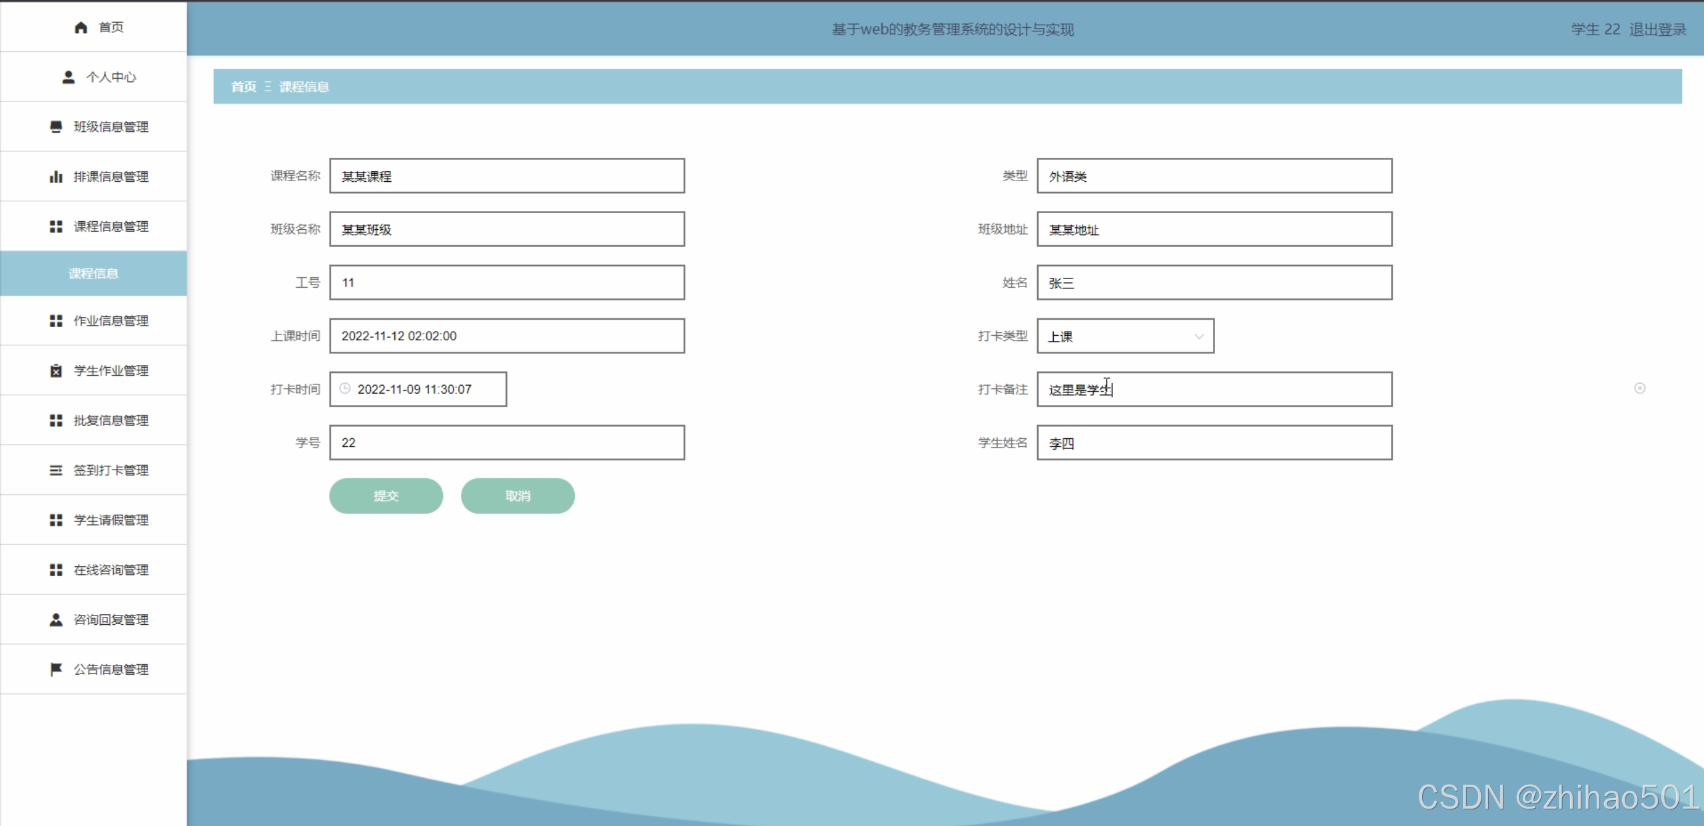The image size is (1704, 826).
Task: Click the 班级信息管理 sidebar icon
Action: (56, 127)
